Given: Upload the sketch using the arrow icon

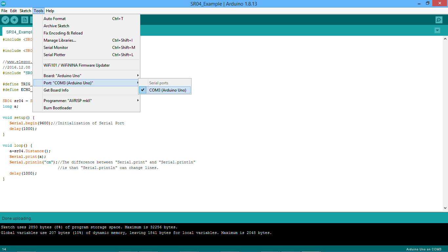Looking at the screenshot, I should click(14, 20).
